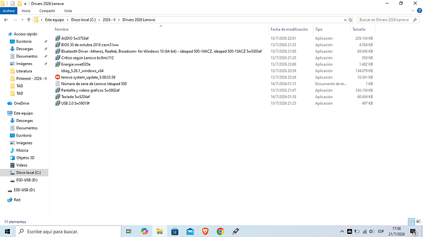423x237 pixels.
Task: Sort files by Fecha de modificación column
Action: tap(289, 29)
